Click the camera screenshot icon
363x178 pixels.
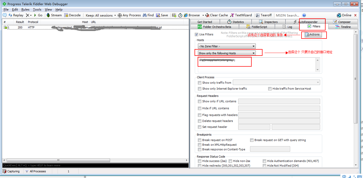coord(174,15)
